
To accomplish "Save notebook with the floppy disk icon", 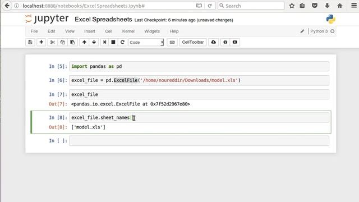I will 30,42.
